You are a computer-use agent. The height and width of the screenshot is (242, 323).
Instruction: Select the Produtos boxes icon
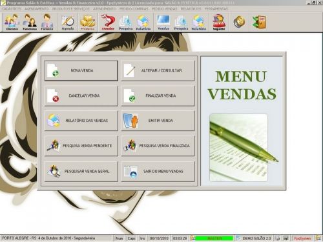coord(88,22)
